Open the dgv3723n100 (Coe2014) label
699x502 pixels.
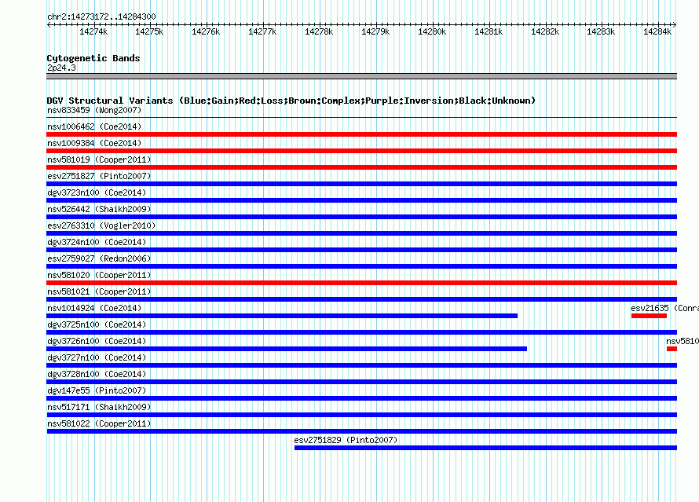pos(97,192)
